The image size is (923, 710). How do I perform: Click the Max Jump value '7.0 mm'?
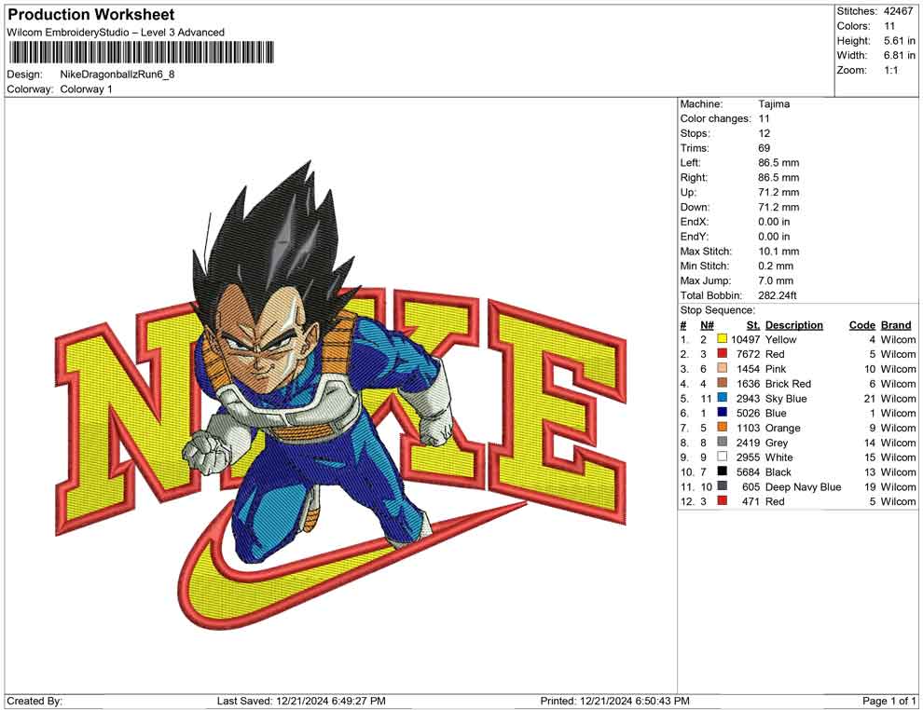tap(776, 280)
